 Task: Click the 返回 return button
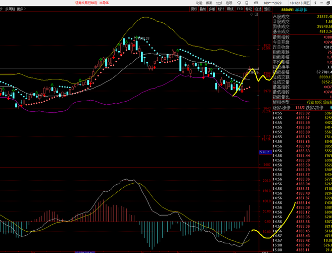coord(267,9)
